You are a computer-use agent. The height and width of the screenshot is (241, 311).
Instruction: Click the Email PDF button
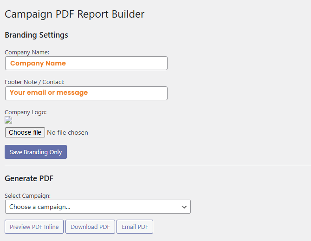coord(135,227)
